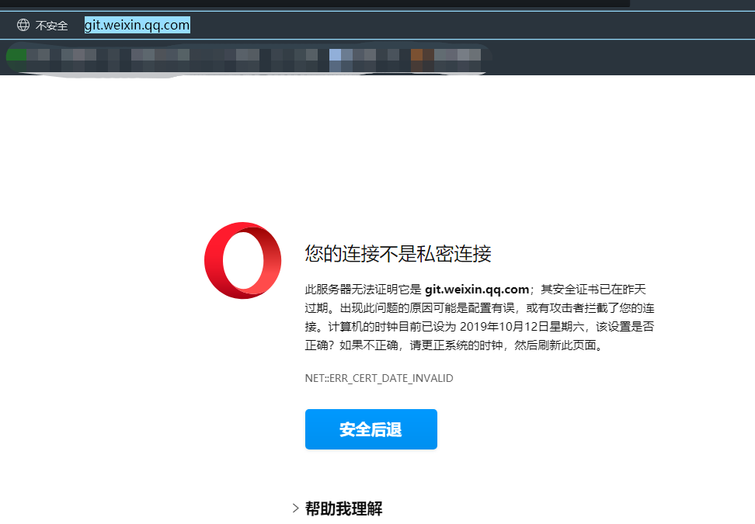755x524 pixels.
Task: Expand the 帮助我理解 section
Action: tap(338, 508)
